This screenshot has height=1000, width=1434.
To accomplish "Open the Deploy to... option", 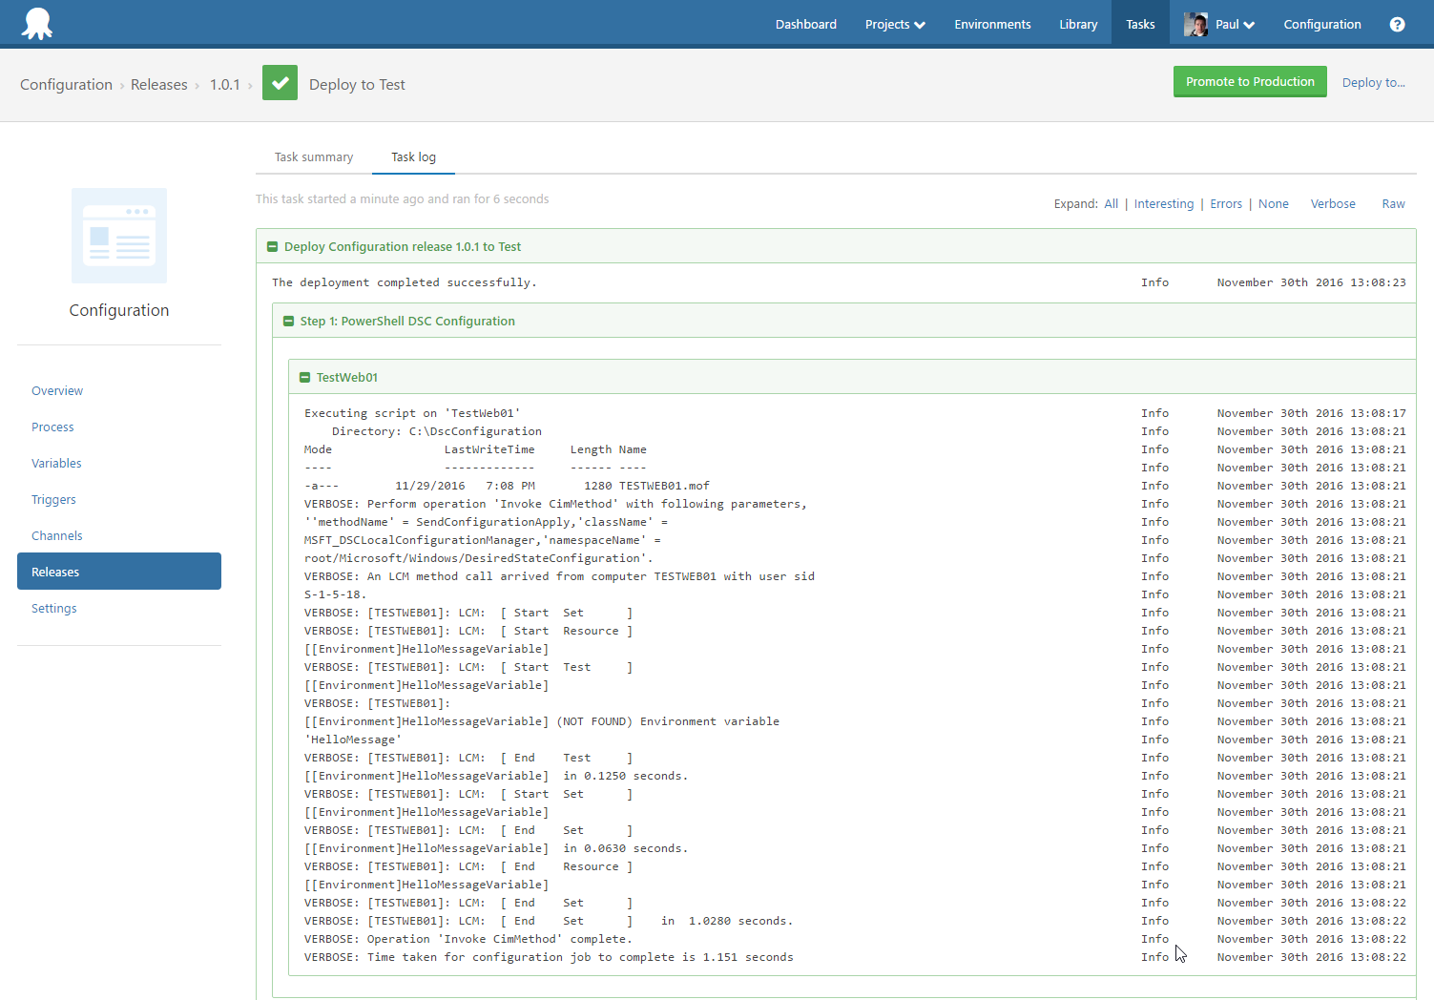I will coord(1373,82).
